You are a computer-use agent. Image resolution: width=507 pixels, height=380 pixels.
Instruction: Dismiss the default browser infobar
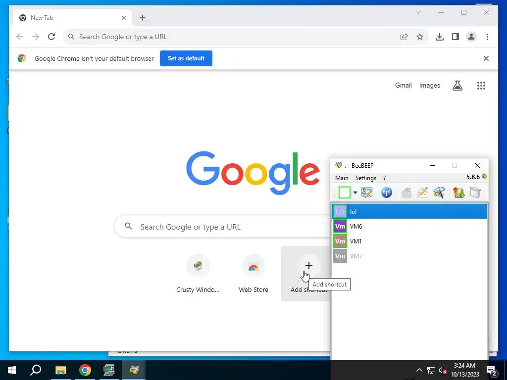click(x=486, y=58)
